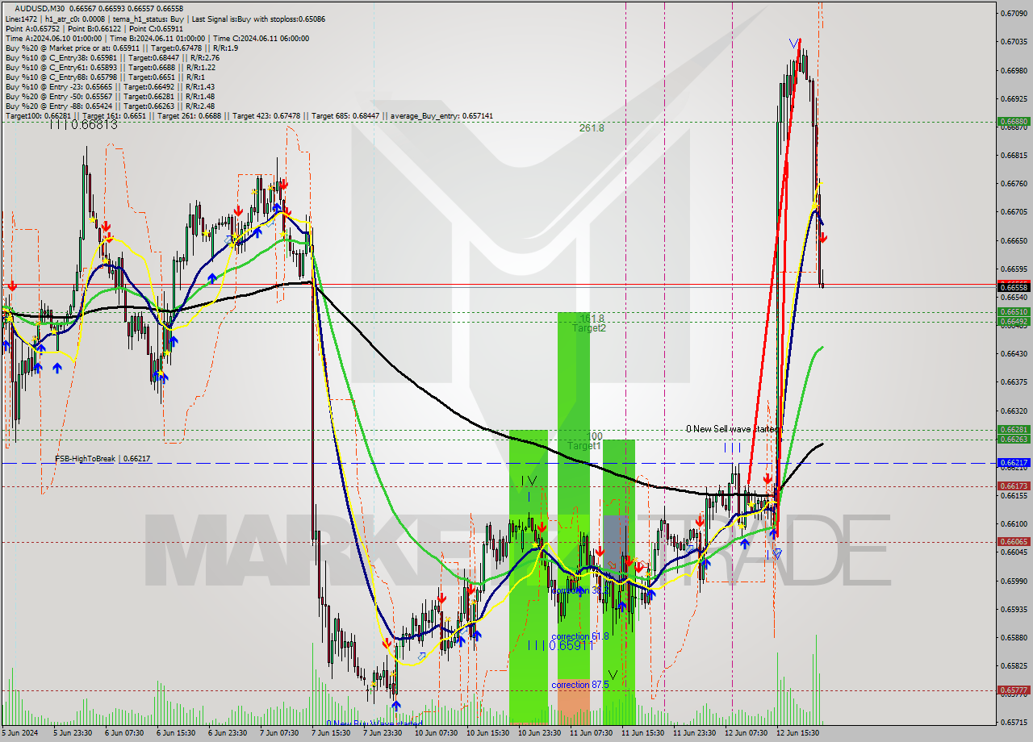Click '0 New Buy Wave started' annotation

[x=374, y=723]
